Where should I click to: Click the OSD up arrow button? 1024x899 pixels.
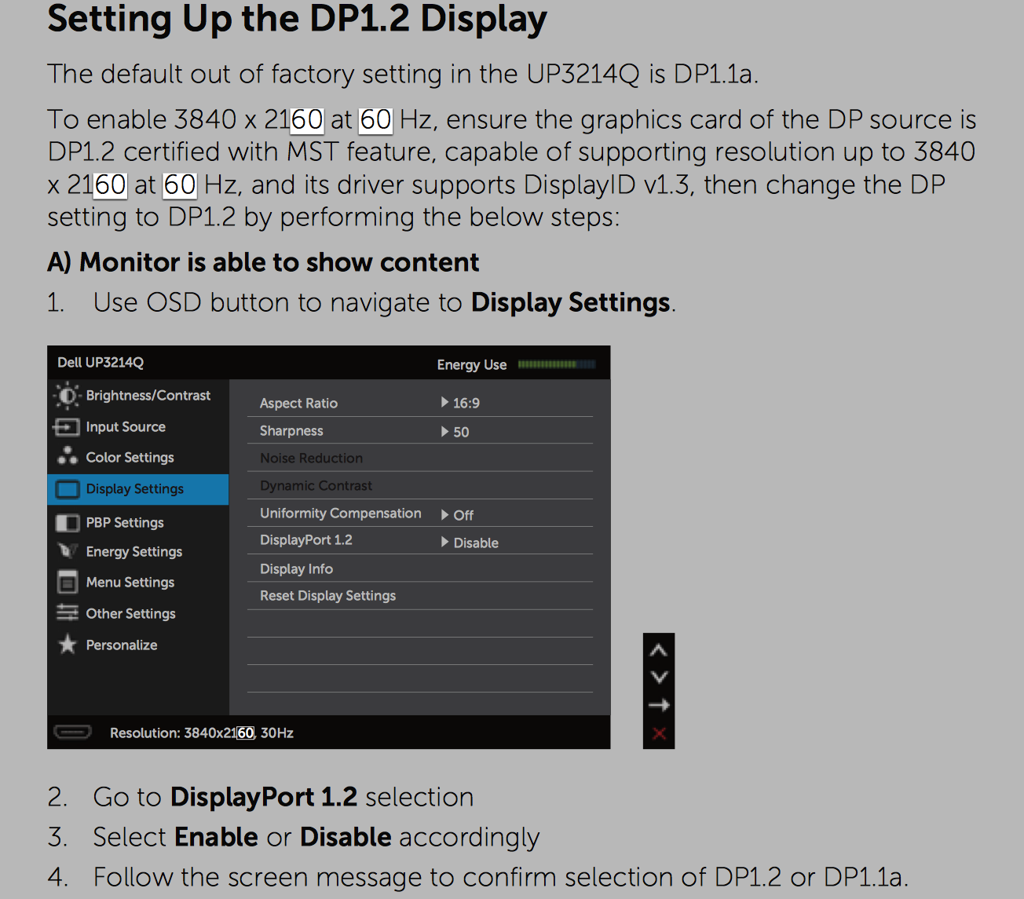click(659, 650)
